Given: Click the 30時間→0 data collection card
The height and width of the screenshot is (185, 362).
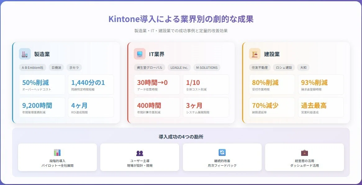Looking at the screenshot, I should coord(157,84).
